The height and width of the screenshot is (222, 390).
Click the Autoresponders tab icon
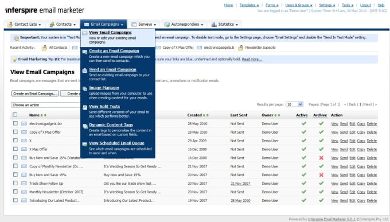167,25
